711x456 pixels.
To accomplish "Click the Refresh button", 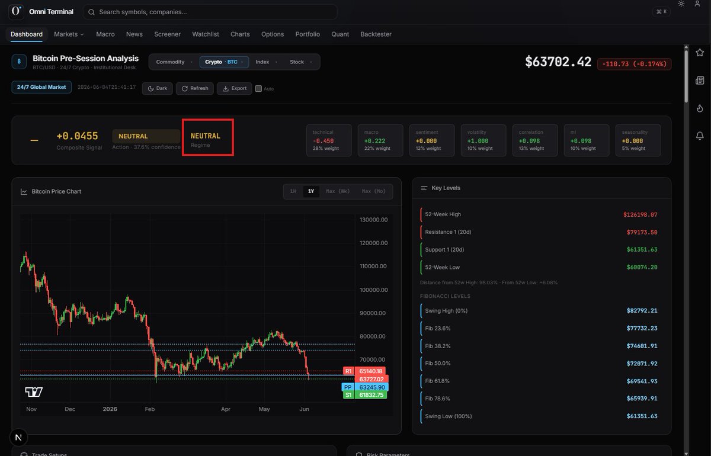I will coord(195,88).
